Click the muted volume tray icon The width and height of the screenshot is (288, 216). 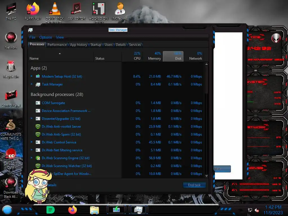click(x=257, y=210)
